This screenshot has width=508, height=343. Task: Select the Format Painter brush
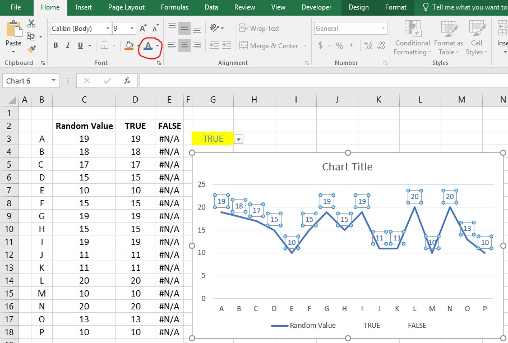[31, 49]
